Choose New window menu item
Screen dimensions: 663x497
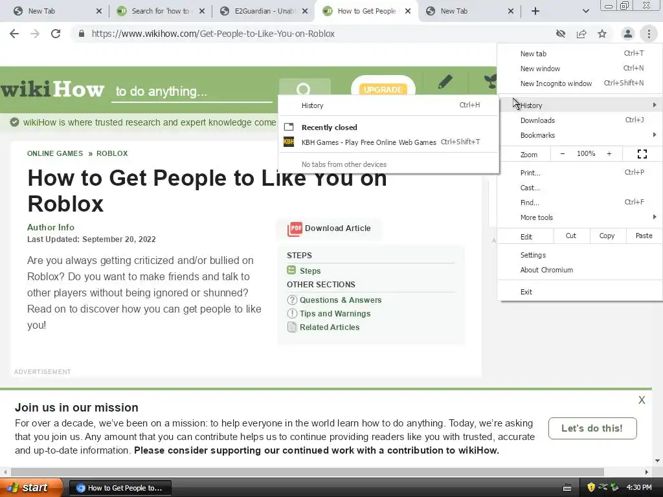coord(579,69)
